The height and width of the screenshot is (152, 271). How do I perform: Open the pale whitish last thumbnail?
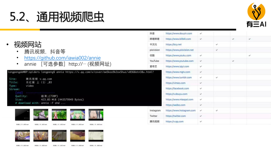(96, 136)
